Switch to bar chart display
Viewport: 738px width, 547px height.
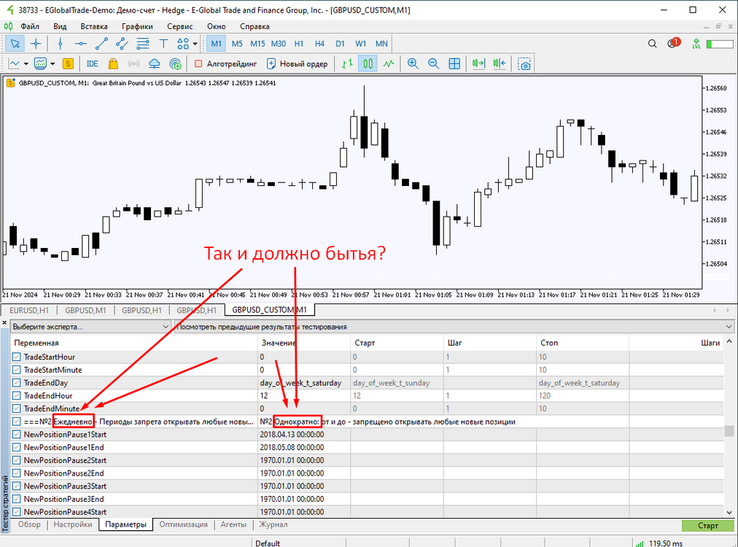pos(347,63)
